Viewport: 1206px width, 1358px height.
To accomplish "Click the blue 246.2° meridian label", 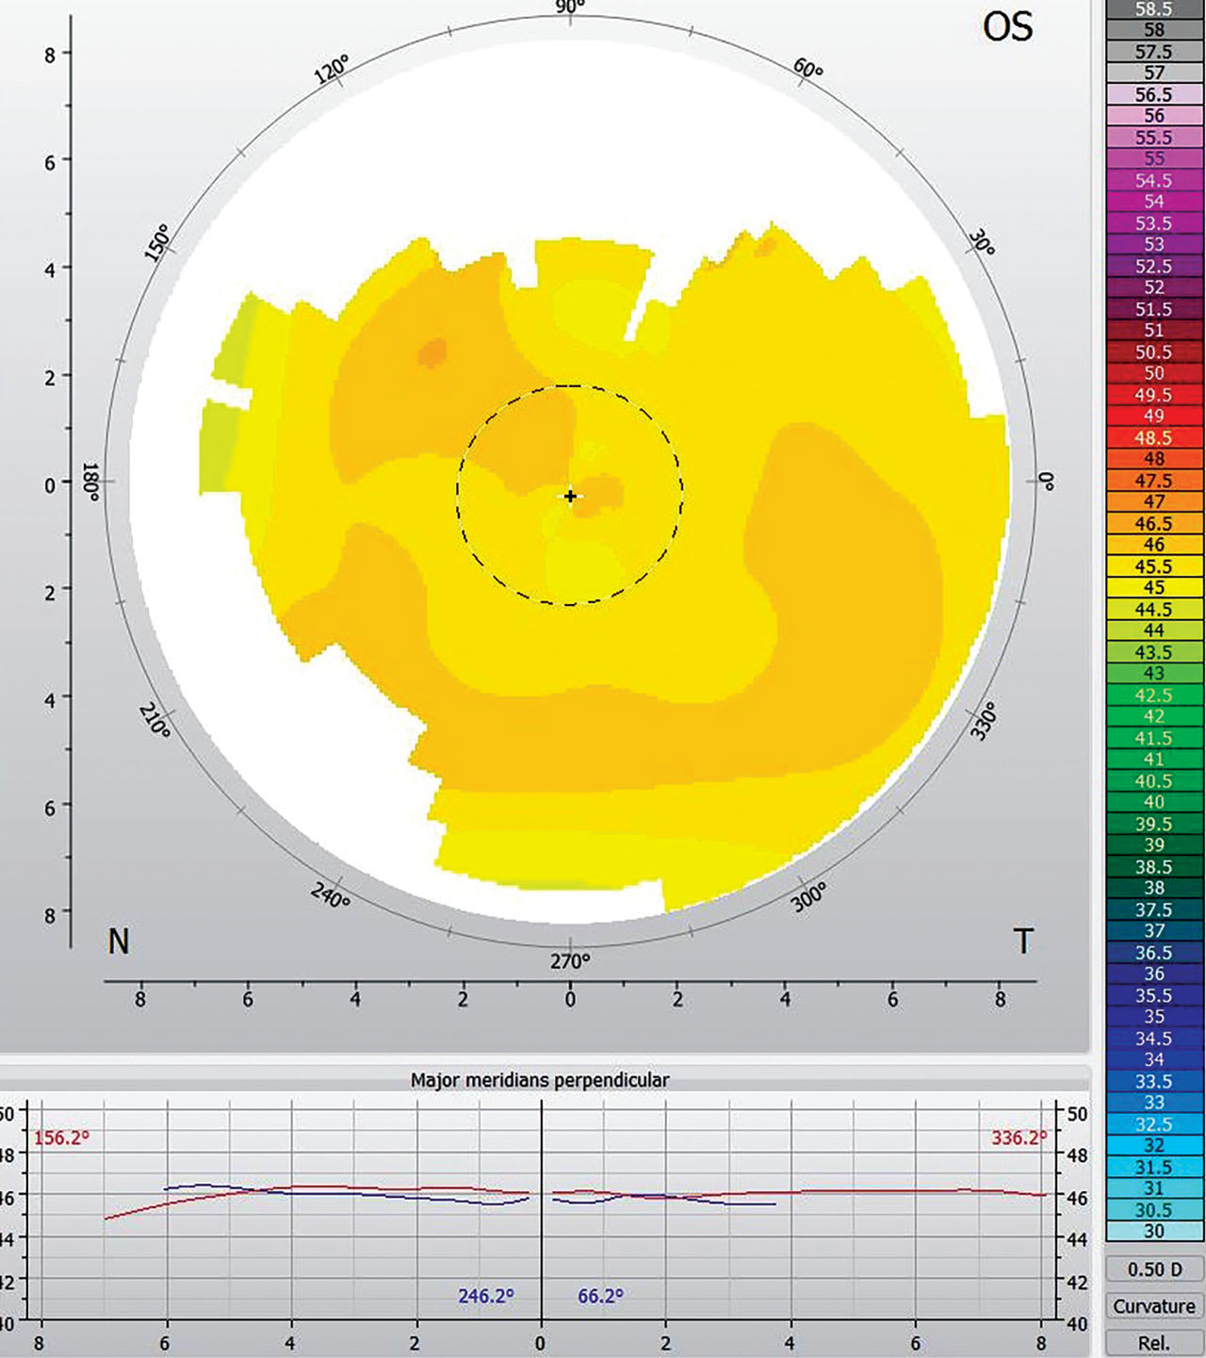I will pos(486,1296).
